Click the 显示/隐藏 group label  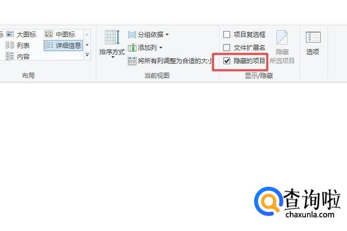point(259,76)
